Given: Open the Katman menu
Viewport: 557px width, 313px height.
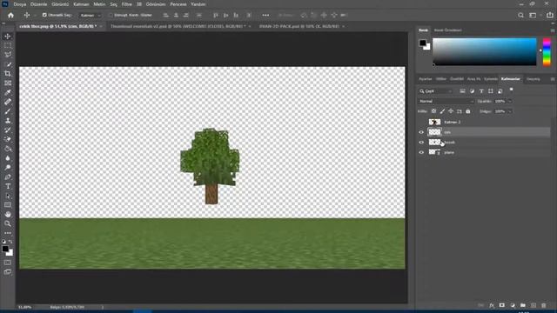Looking at the screenshot, I should (x=81, y=4).
